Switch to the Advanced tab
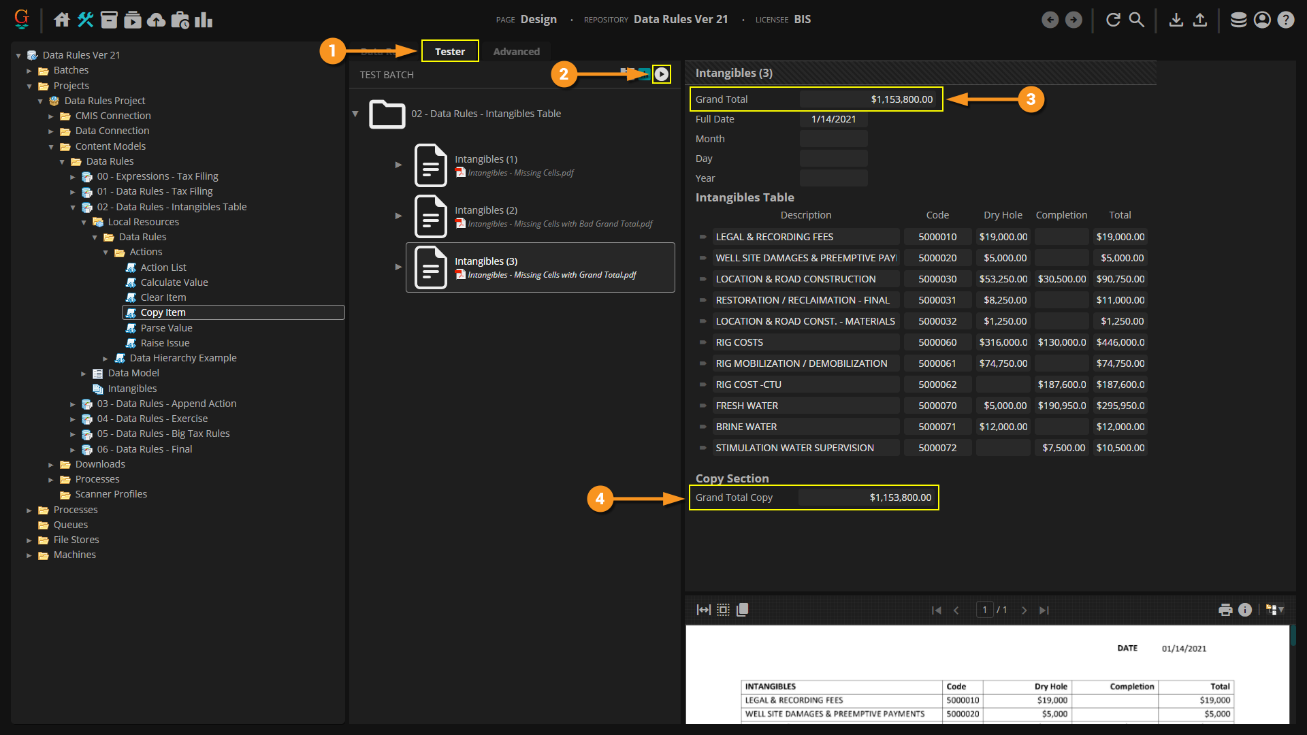 tap(516, 52)
